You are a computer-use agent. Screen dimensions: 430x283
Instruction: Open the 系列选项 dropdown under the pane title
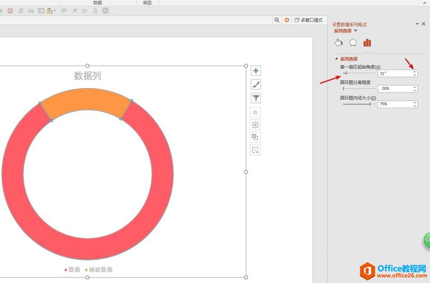pos(356,31)
